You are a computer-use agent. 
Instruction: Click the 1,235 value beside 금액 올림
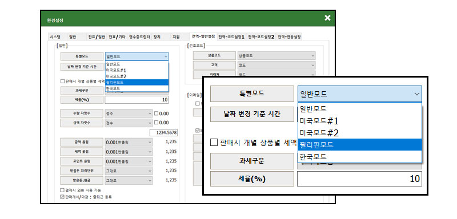[171, 142]
